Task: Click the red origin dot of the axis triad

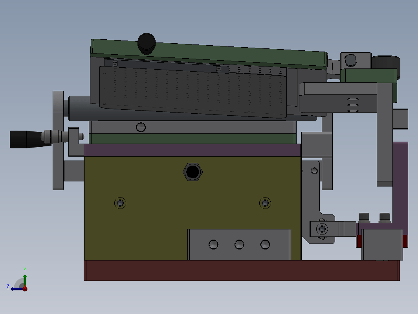Action: pyautogui.click(x=25, y=289)
